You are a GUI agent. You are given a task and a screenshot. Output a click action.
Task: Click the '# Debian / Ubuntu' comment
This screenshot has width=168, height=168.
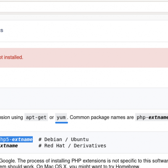click(x=63, y=139)
